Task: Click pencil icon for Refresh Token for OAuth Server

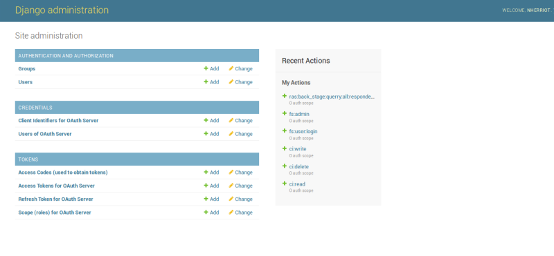Action: point(231,199)
